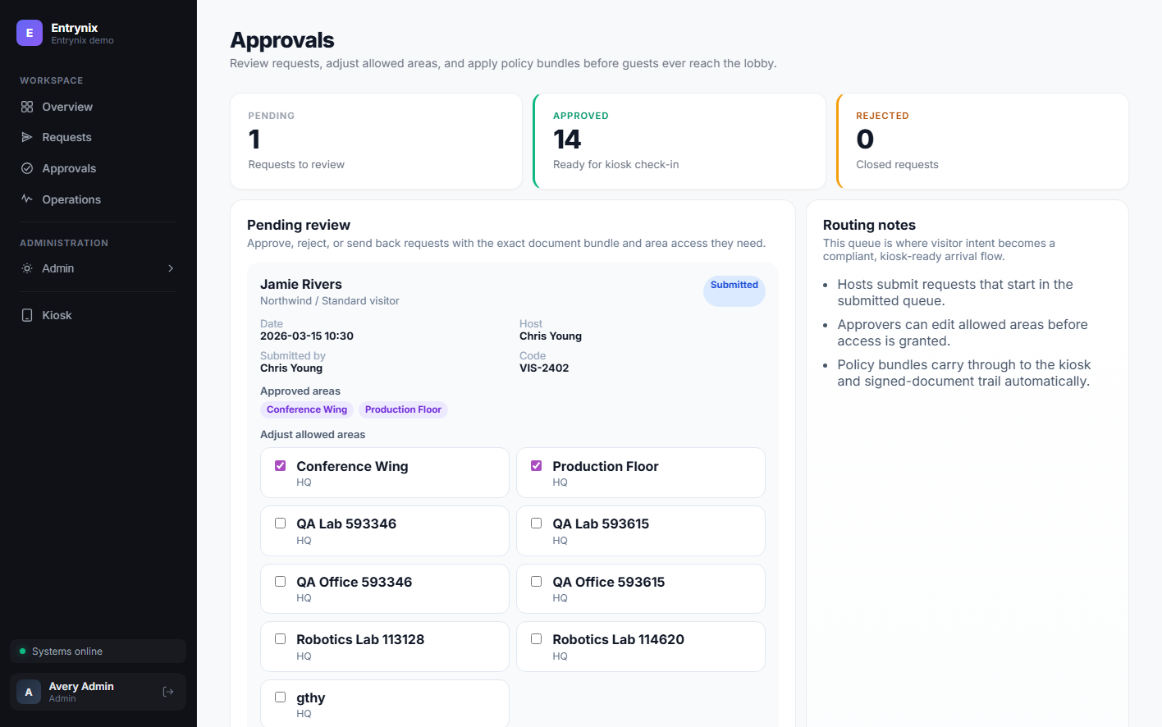The image size is (1162, 727).
Task: Grant access to the gthy area
Action: click(x=280, y=697)
